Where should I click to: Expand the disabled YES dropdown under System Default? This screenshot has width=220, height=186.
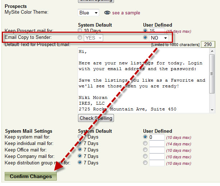(x=93, y=37)
